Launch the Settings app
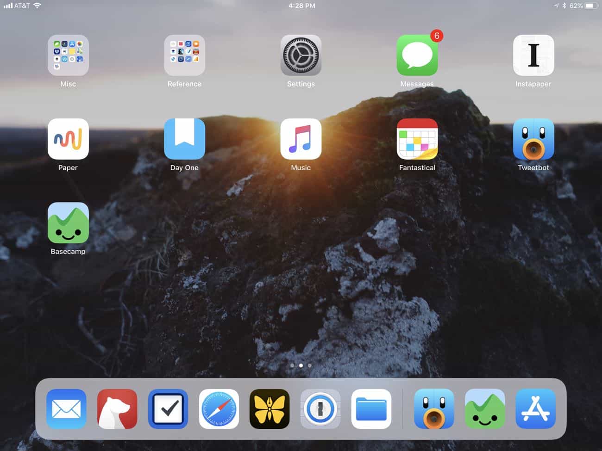This screenshot has height=451, width=602. (301, 55)
